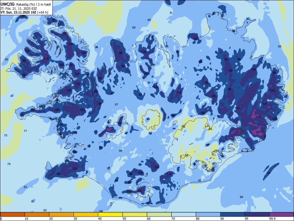Click the humidity value 83 on the map
The image size is (294, 221).
point(25,187)
